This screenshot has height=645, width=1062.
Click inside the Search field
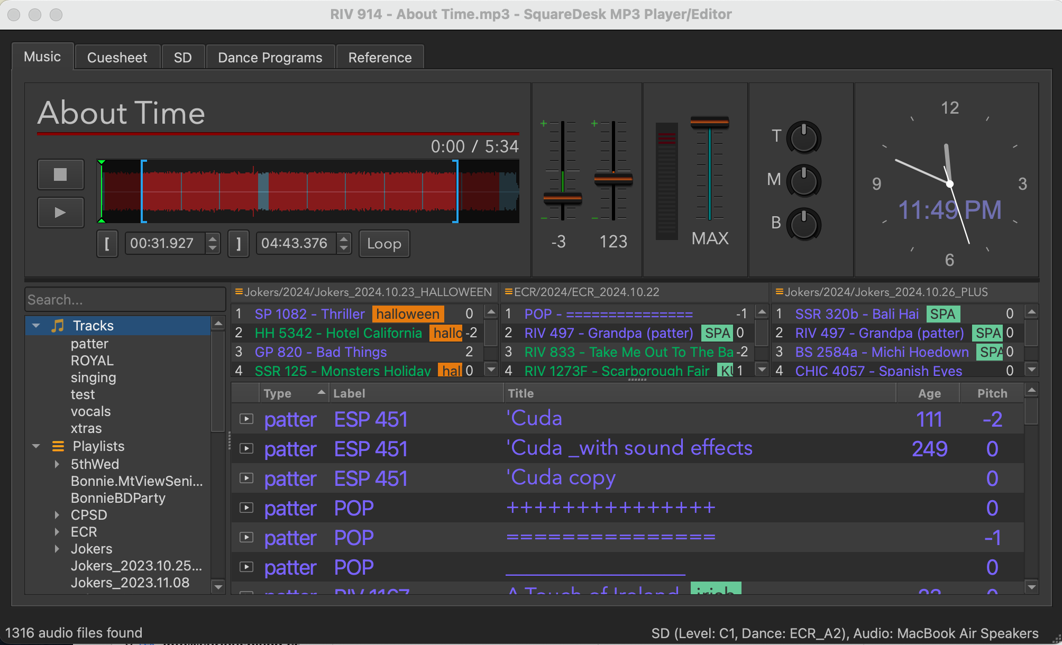coord(124,299)
